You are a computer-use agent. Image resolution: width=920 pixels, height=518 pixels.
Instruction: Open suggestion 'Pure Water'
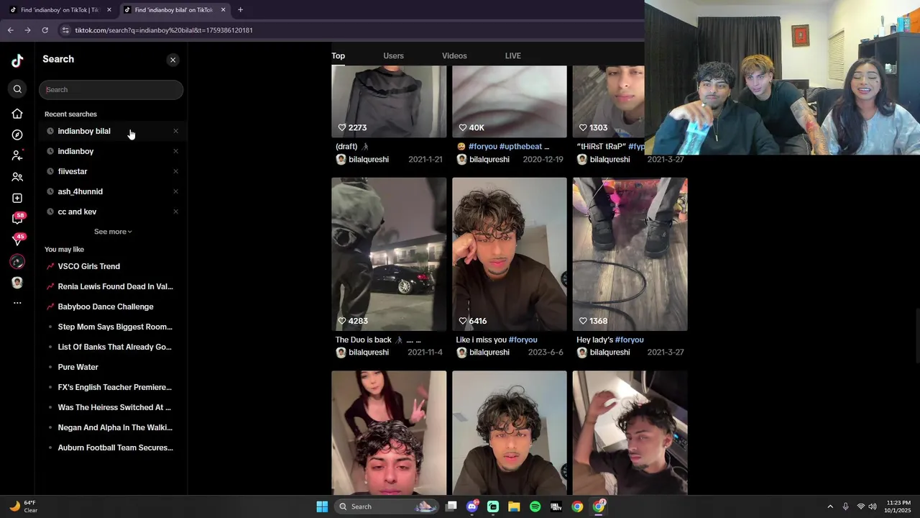[x=78, y=367]
